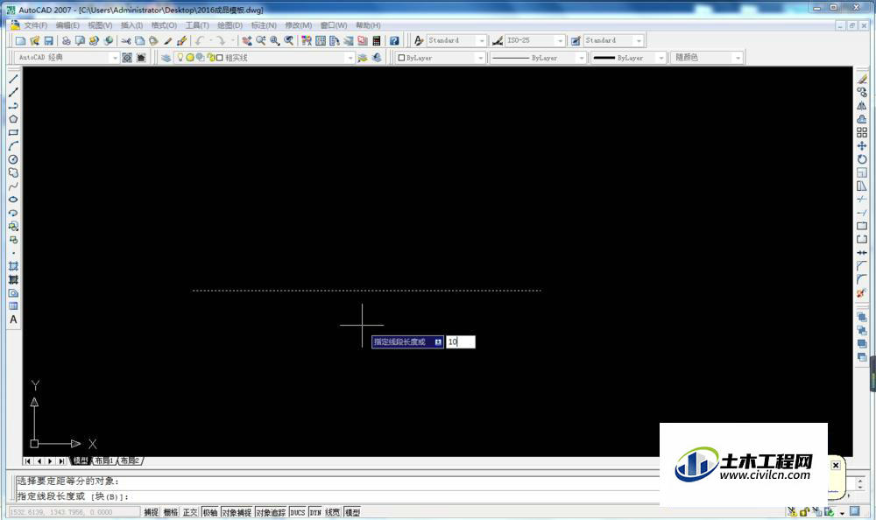This screenshot has width=876, height=520.
Task: Select the Multiline Text A tool
Action: pos(13,320)
